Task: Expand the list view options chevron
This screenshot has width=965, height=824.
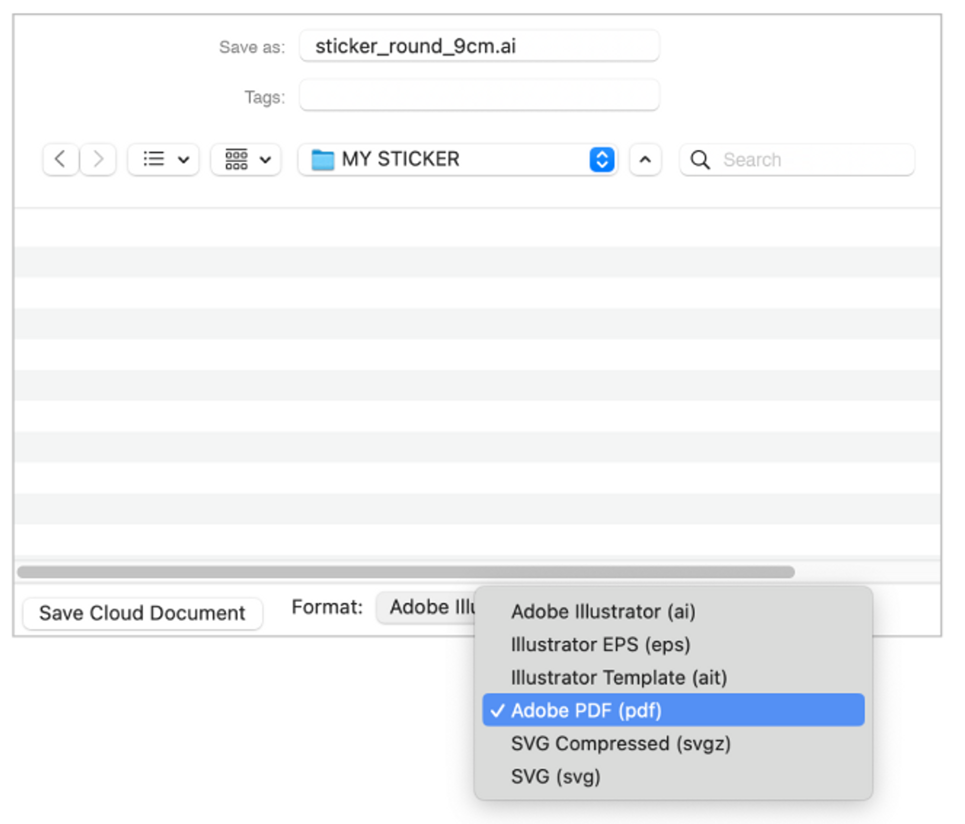Action: (183, 160)
